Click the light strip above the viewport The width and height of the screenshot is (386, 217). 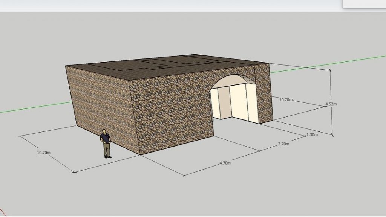point(170,5)
